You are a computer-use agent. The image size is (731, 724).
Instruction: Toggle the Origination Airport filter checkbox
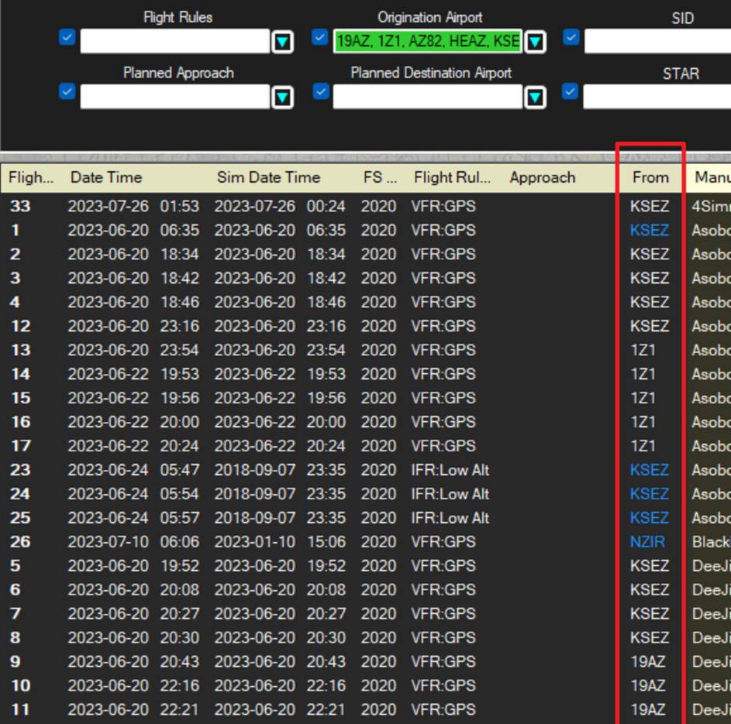(x=320, y=37)
